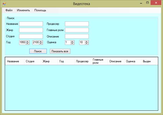
Task: Sort table by Название column header
Action: point(13,61)
